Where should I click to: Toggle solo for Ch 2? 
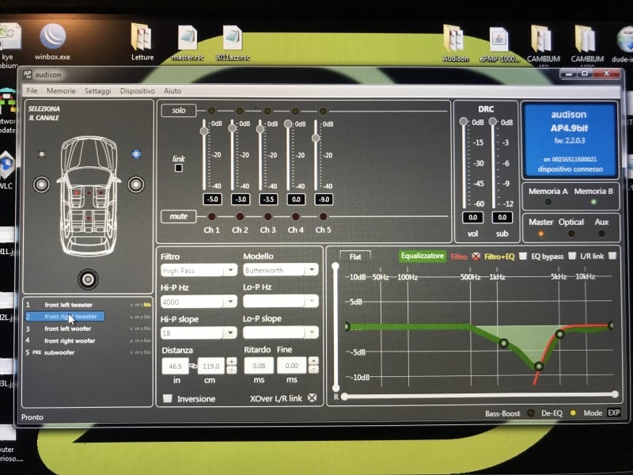coord(240,111)
